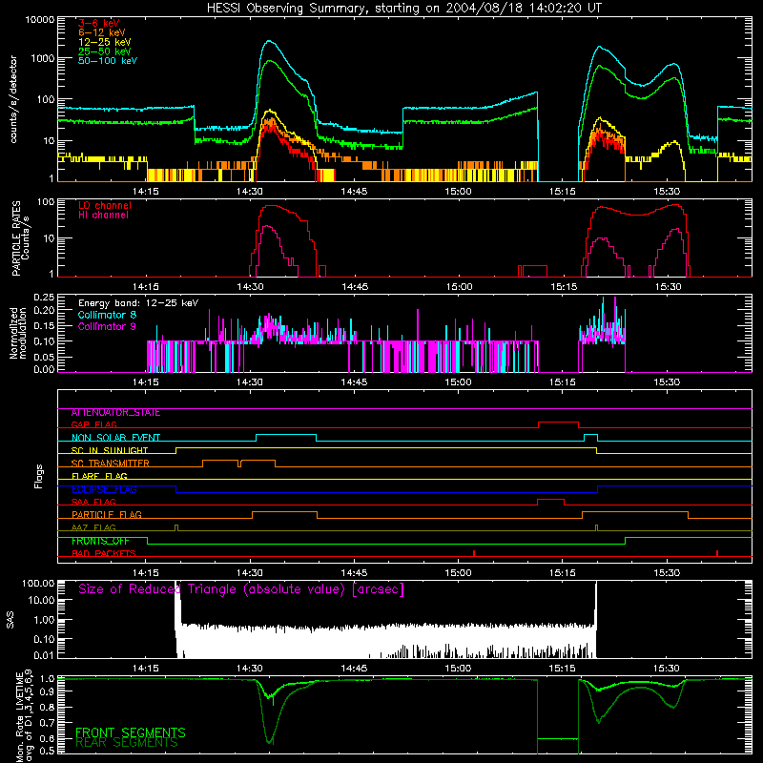Click the 15:30 tick under the counts plot
Screen dimensions: 763x763
tap(667, 192)
